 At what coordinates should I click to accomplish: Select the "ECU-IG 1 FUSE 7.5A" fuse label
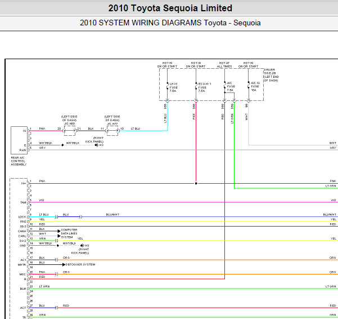pyautogui.click(x=204, y=87)
